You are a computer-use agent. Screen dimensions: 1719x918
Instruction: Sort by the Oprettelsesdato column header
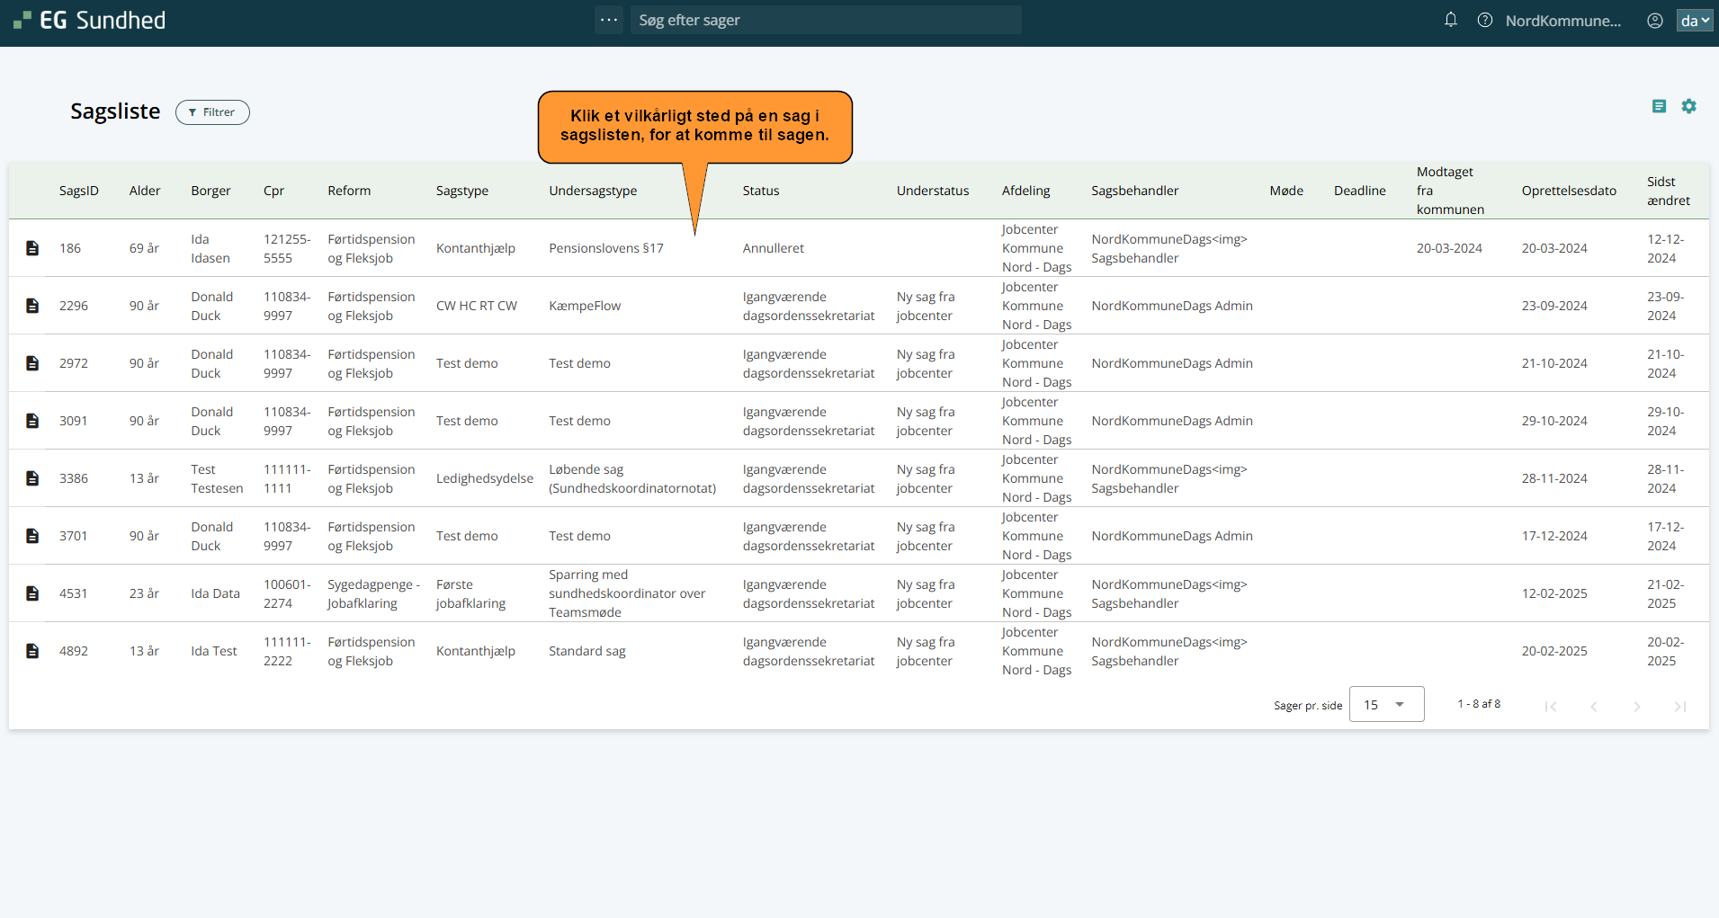pyautogui.click(x=1569, y=191)
